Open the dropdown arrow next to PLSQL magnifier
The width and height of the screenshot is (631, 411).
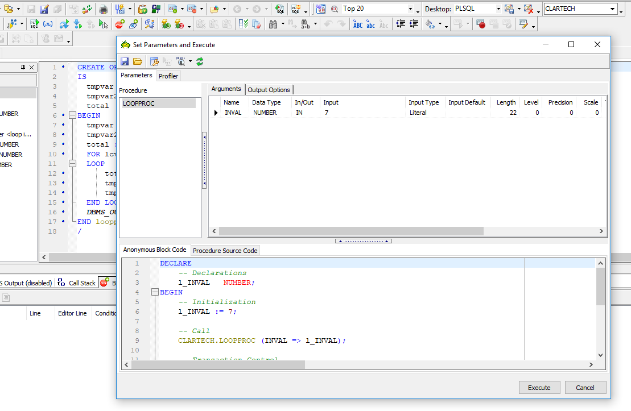191,61
